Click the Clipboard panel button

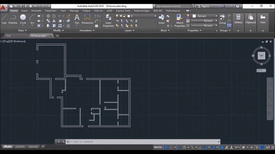tap(251, 19)
